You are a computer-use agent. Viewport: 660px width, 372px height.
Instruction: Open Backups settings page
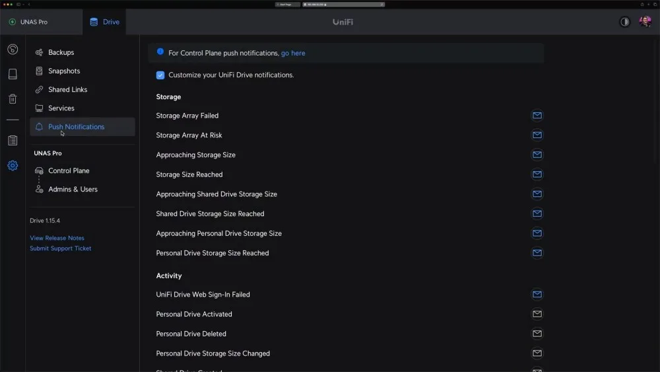[x=82, y=52]
